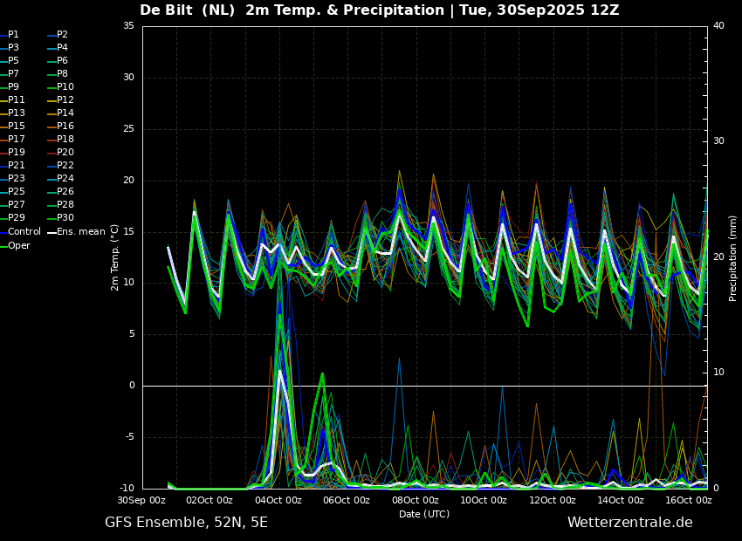Viewport: 742px width, 541px height.
Task: Click the Date (UTC) axis title
Action: coord(424,514)
